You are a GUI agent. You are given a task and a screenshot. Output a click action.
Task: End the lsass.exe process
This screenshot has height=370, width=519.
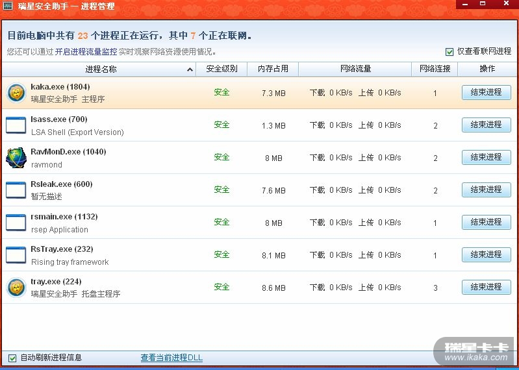[x=487, y=125]
